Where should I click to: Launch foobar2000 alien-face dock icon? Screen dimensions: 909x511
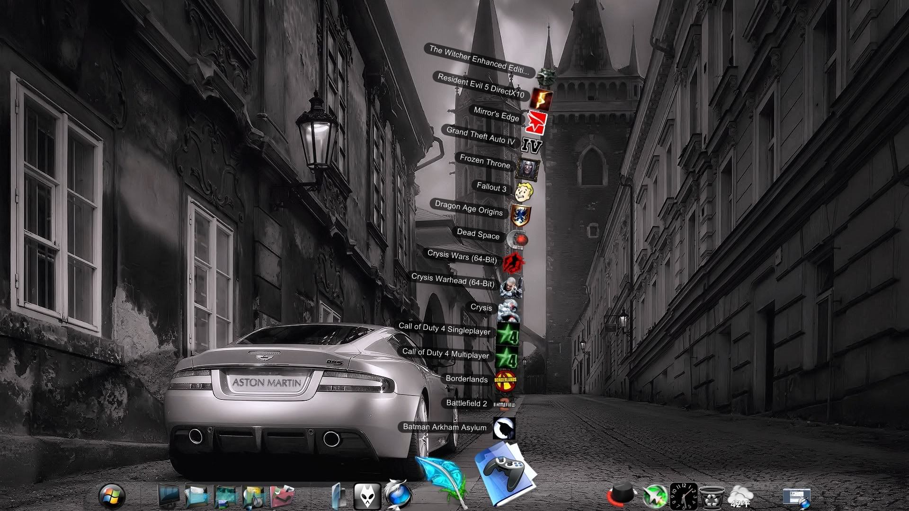click(367, 497)
